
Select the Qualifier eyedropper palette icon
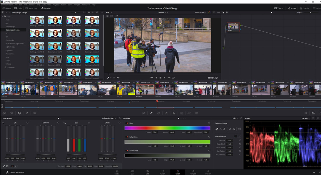[151, 113]
